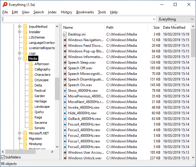
Task: Click the L2Schemas folder icon
Action: click(25, 37)
